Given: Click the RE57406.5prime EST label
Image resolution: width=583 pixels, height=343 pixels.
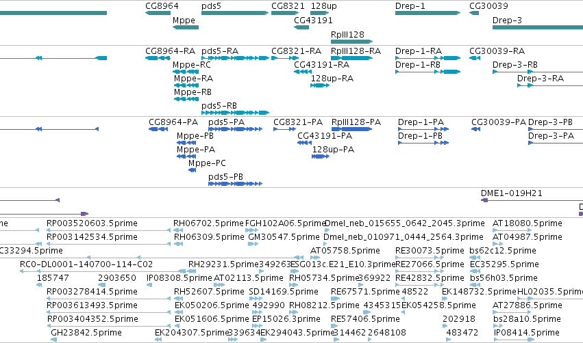Looking at the screenshot, I should click(366, 319).
